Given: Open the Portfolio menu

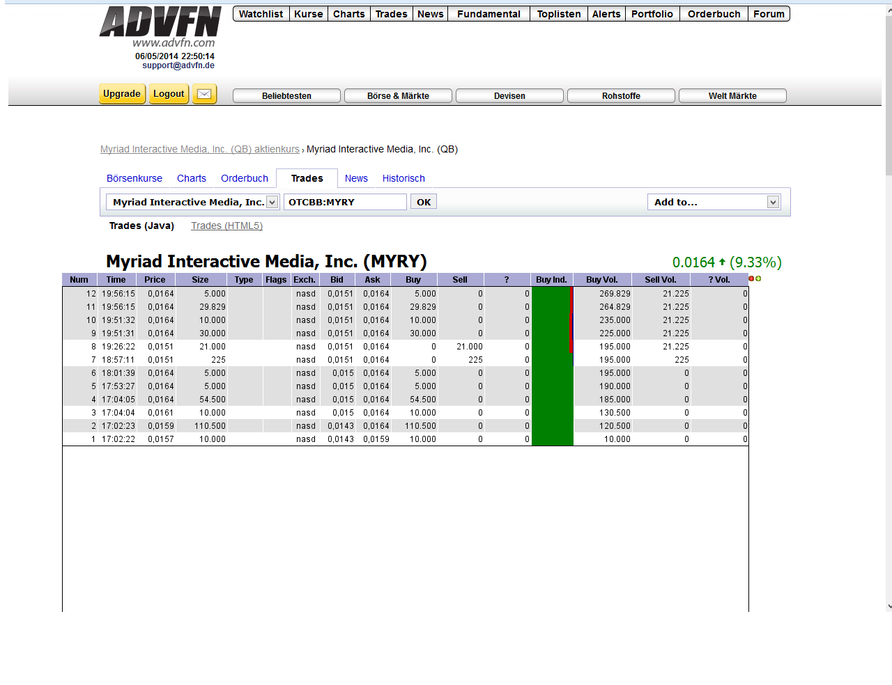Looking at the screenshot, I should (652, 14).
